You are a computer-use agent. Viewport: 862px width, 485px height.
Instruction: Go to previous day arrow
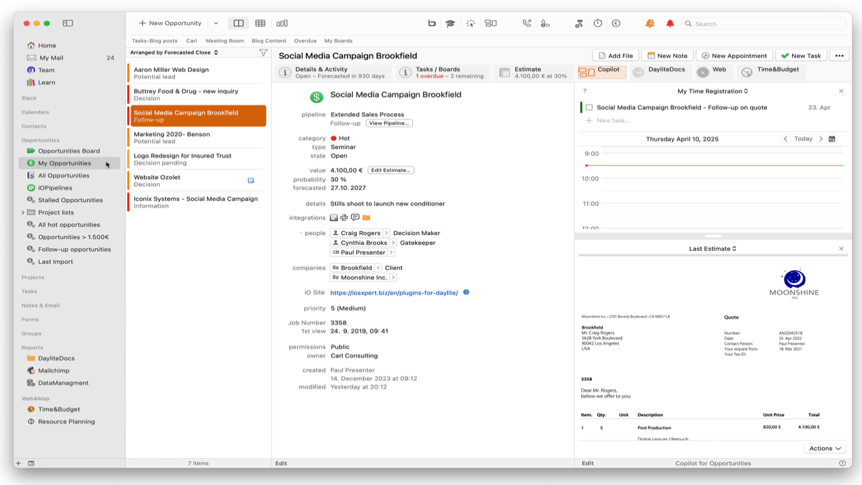(785, 139)
